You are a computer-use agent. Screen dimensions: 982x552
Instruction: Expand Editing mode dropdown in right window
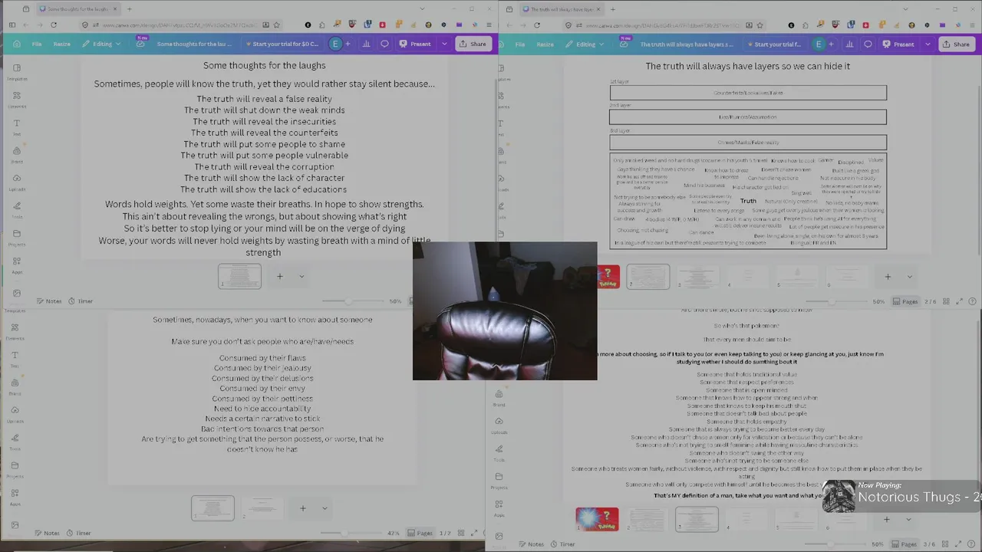tap(585, 44)
